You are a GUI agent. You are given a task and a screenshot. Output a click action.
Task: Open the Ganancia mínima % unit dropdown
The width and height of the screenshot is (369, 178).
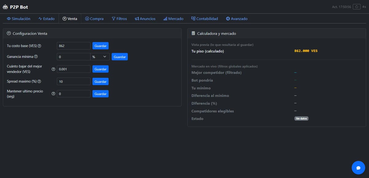pos(100,57)
